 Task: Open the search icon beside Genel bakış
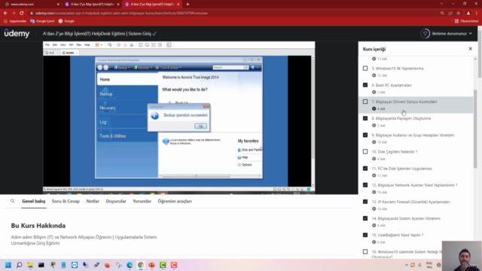tap(13, 201)
